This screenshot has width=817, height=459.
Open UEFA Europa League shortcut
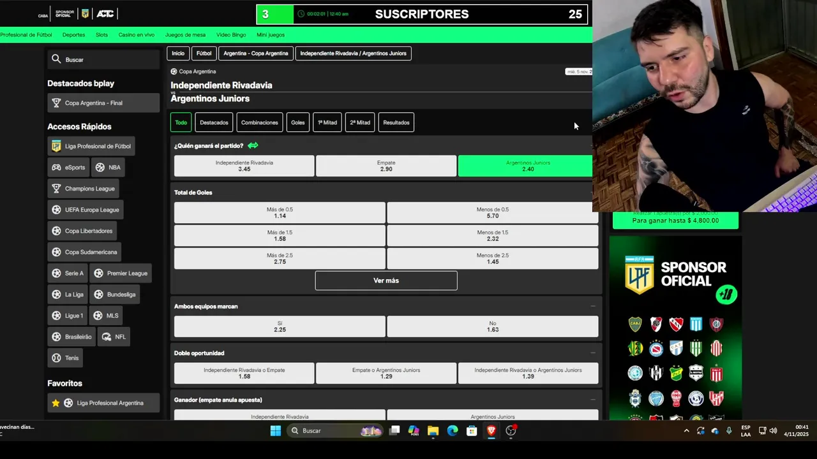click(85, 210)
